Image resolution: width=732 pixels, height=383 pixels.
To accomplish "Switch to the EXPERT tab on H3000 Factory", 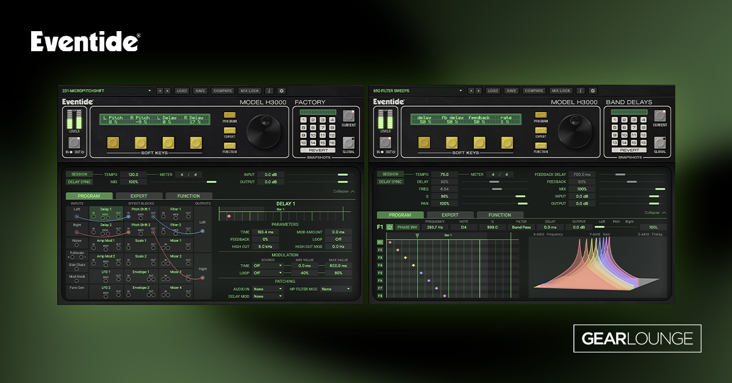I will 140,196.
